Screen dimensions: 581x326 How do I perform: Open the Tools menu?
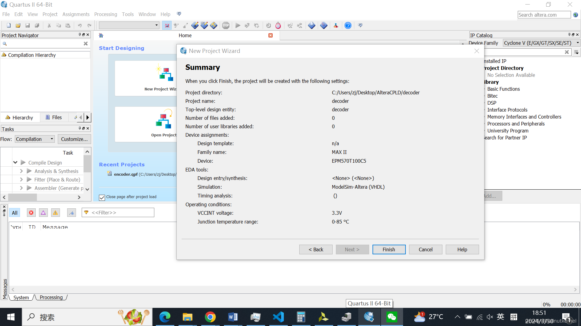[128, 14]
